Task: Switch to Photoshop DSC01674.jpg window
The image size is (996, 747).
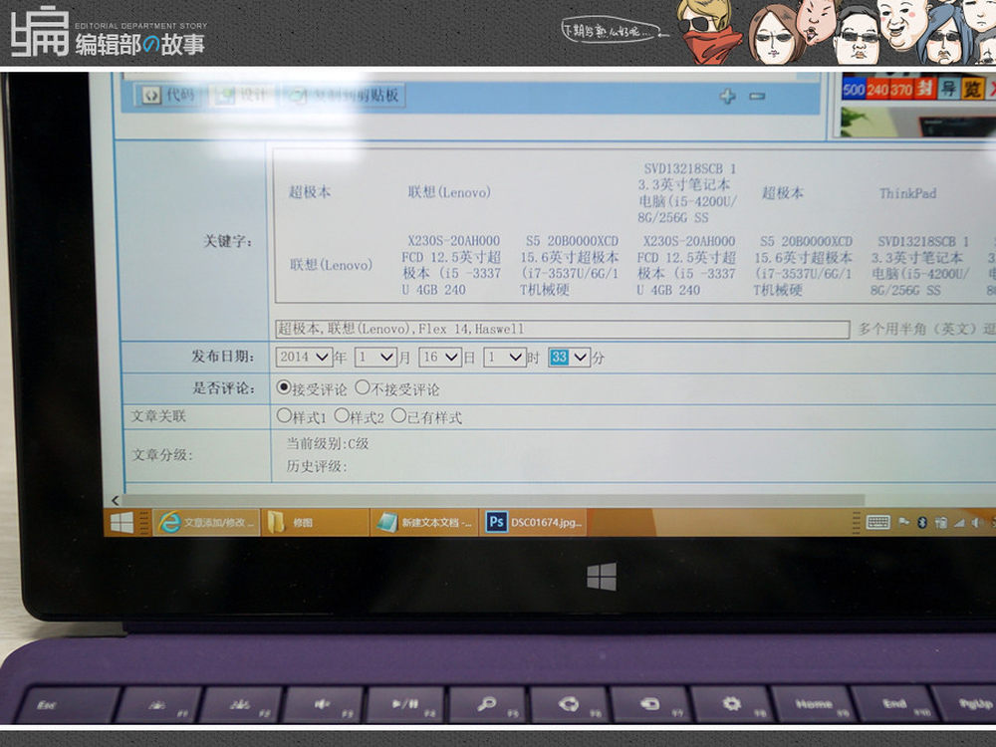Action: coord(533,522)
